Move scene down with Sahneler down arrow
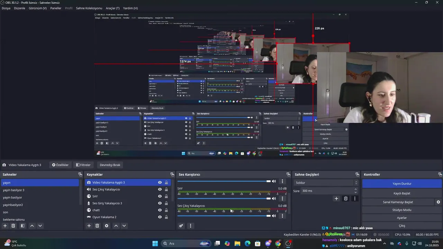Viewport: 443px width, 249px height. coord(40,226)
